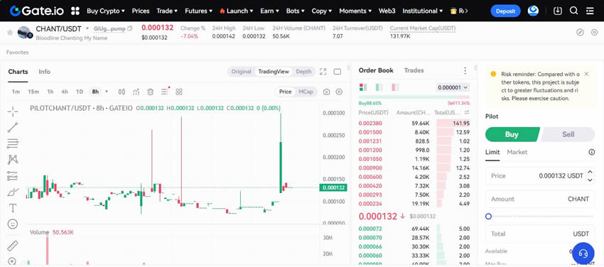Open the 0.000001 price precision dropdown
The image size is (604, 267).
pyautogui.click(x=453, y=87)
